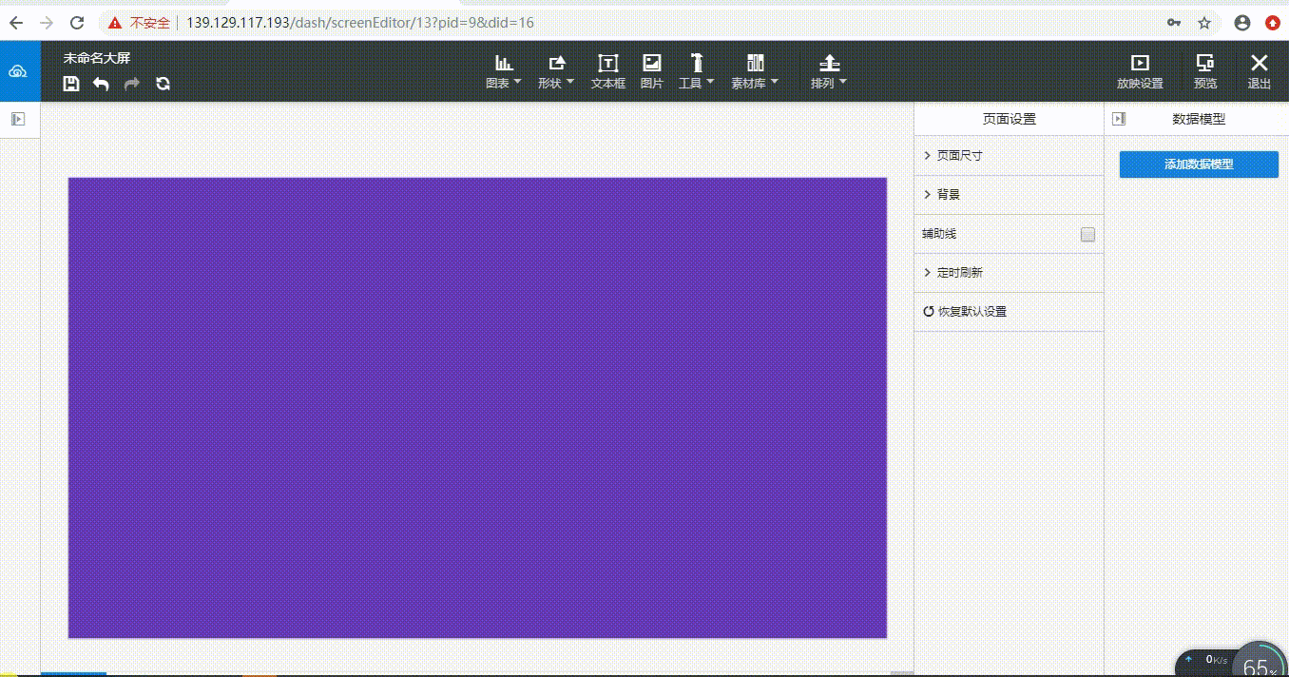Select the 数据模型 tab heading

(1199, 119)
